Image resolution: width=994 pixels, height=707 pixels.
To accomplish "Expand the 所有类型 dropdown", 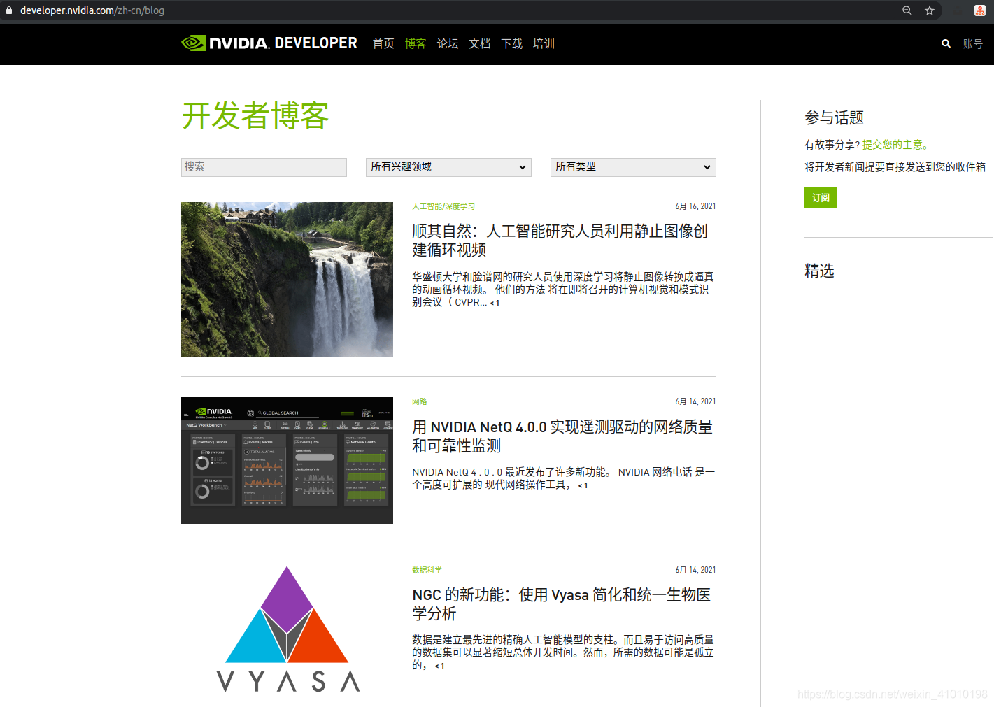I will [633, 167].
